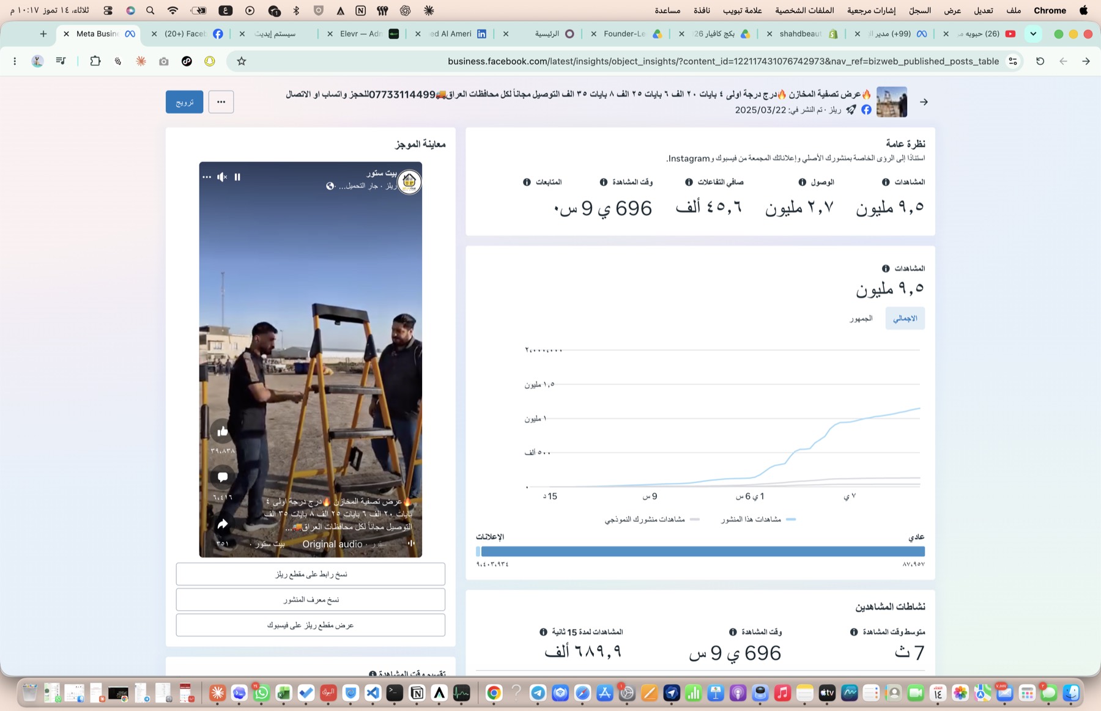Click the organic versus ads distribution bar

(700, 551)
